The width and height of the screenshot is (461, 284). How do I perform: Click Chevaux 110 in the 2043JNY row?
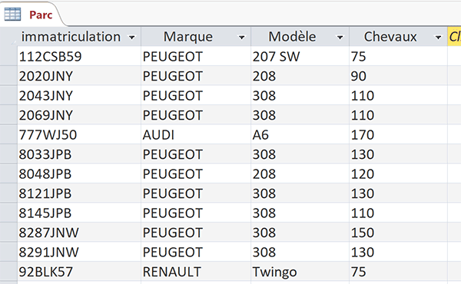point(398,95)
